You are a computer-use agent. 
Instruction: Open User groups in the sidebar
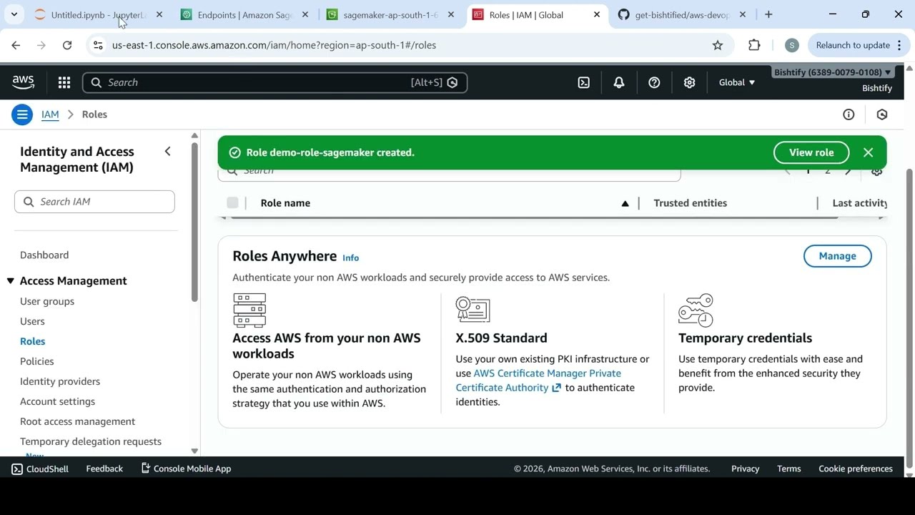[47, 301]
